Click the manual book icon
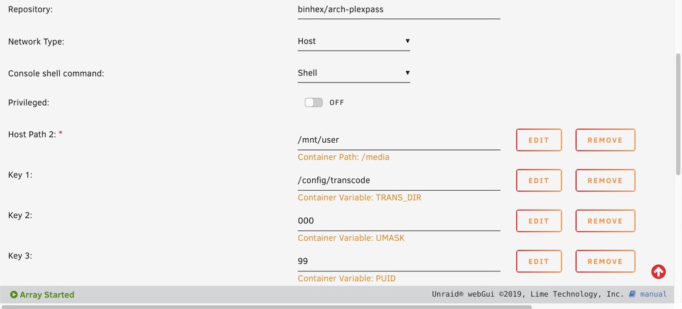This screenshot has width=682, height=309. (632, 294)
